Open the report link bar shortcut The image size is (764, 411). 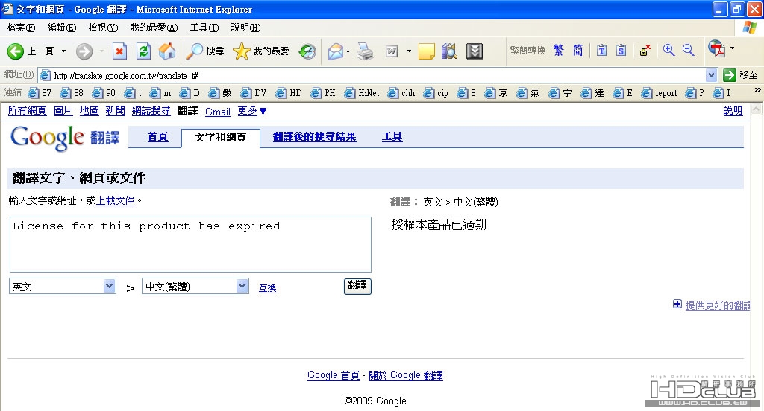coord(660,93)
